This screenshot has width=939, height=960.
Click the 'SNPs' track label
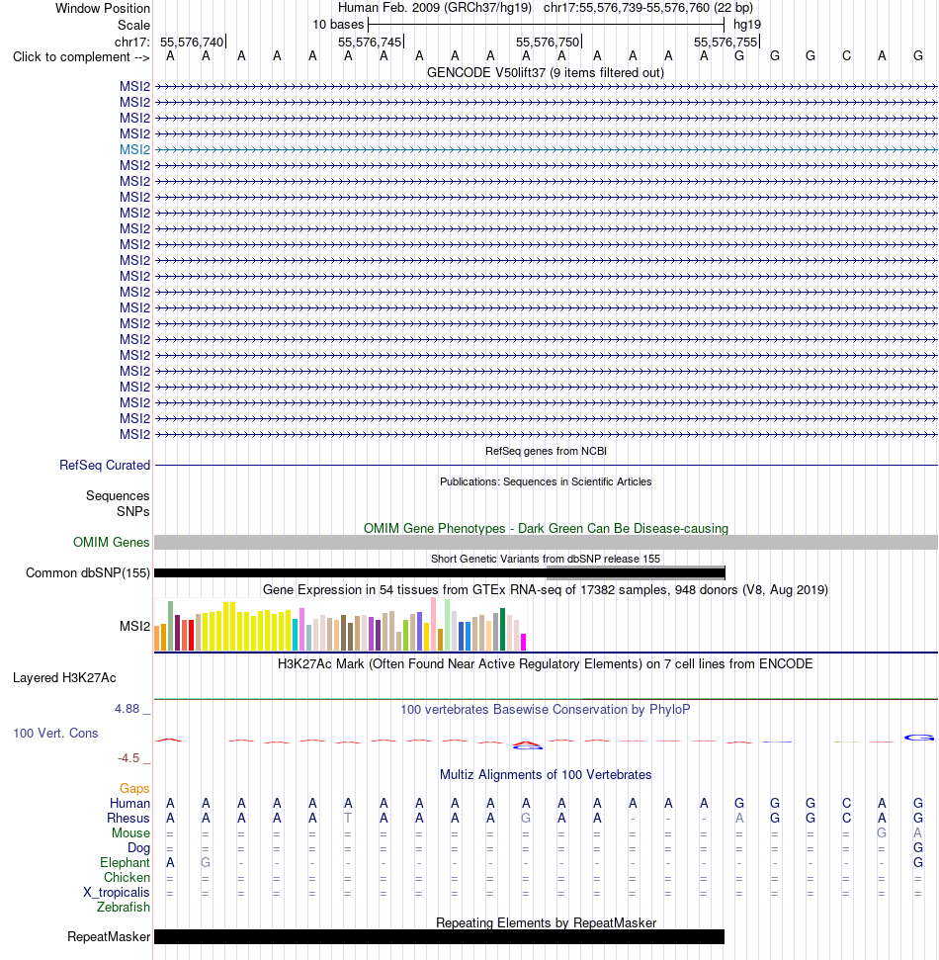point(132,512)
